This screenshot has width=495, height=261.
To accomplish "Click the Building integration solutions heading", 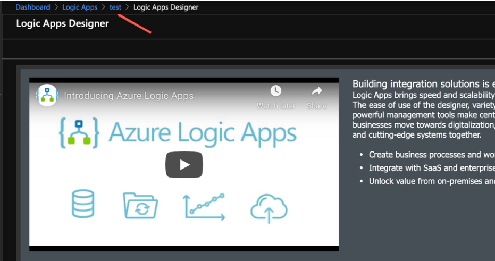I will pos(423,84).
